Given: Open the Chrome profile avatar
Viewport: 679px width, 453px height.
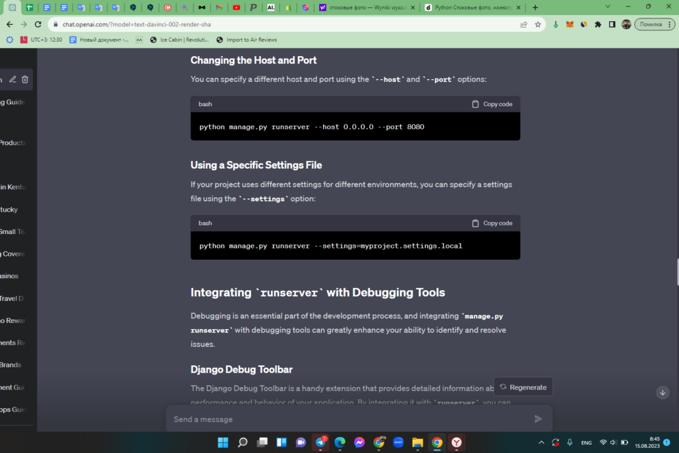Looking at the screenshot, I should coord(626,24).
